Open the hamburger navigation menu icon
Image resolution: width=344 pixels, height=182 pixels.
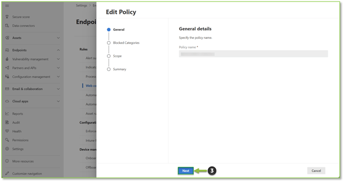(x=7, y=5)
